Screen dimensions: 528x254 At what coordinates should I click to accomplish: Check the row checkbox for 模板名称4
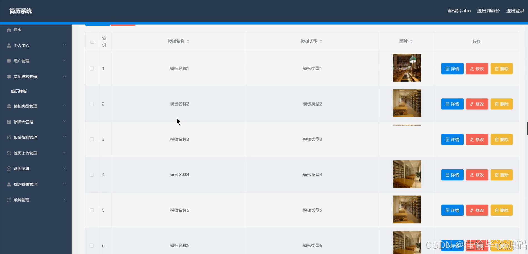92,175
